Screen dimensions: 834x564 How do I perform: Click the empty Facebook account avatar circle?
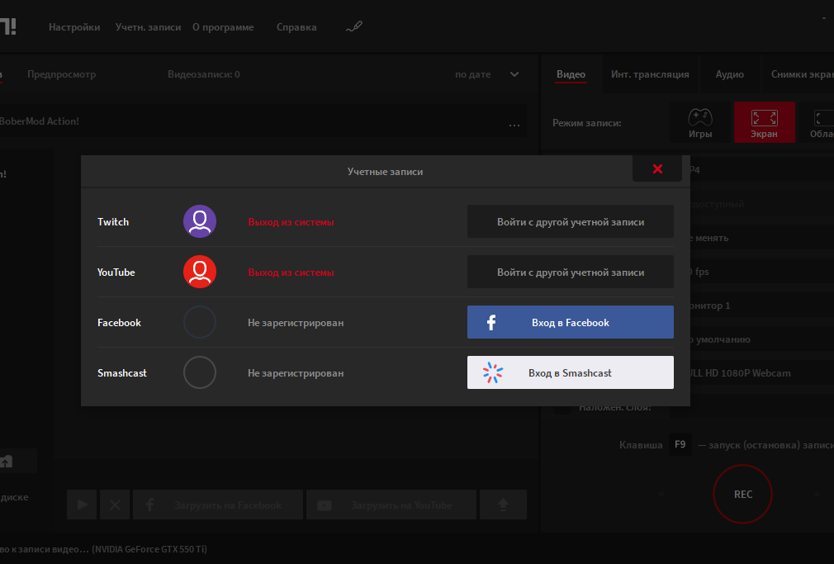[x=200, y=322]
